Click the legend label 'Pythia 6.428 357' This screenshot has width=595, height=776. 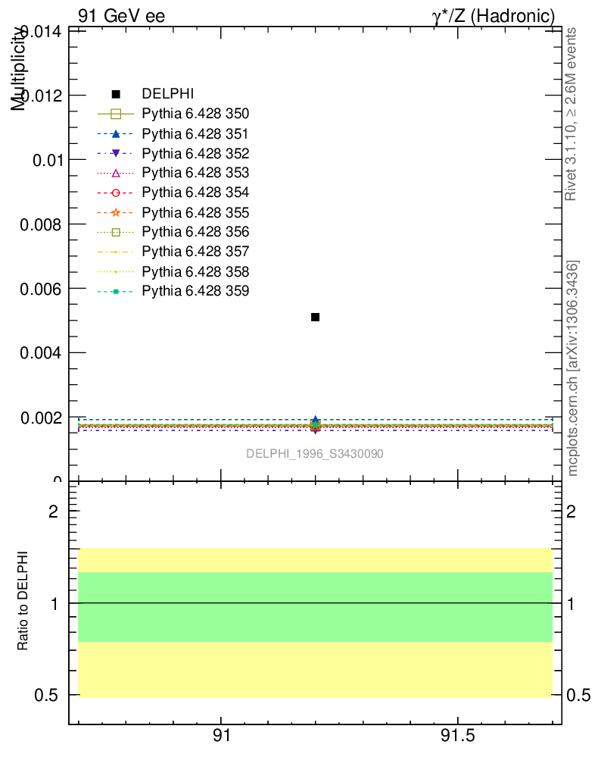tap(195, 252)
